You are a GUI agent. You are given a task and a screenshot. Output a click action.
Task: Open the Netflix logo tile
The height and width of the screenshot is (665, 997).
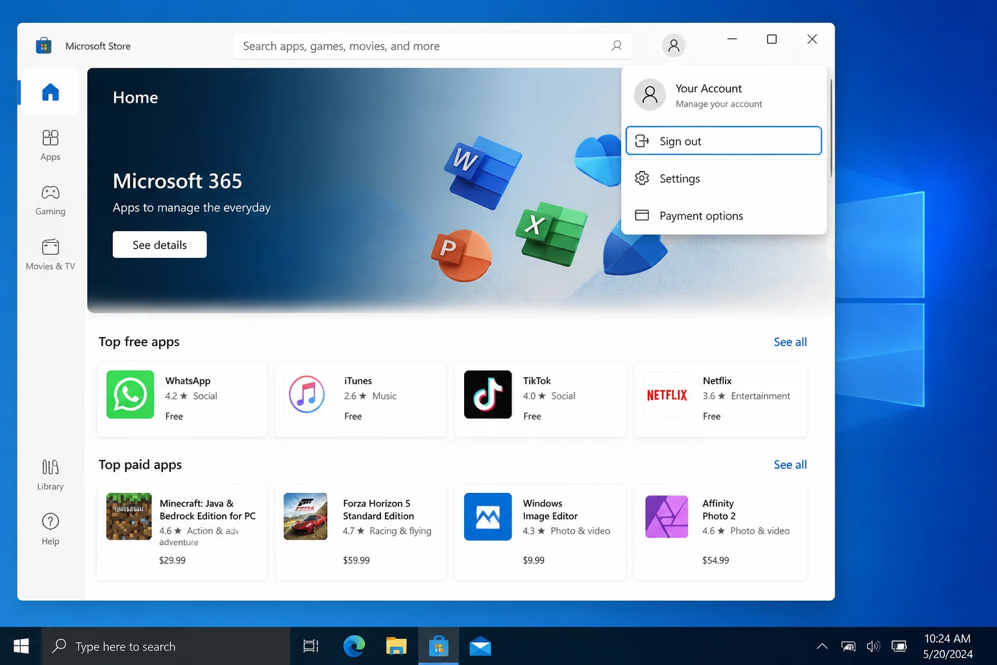[x=667, y=395]
